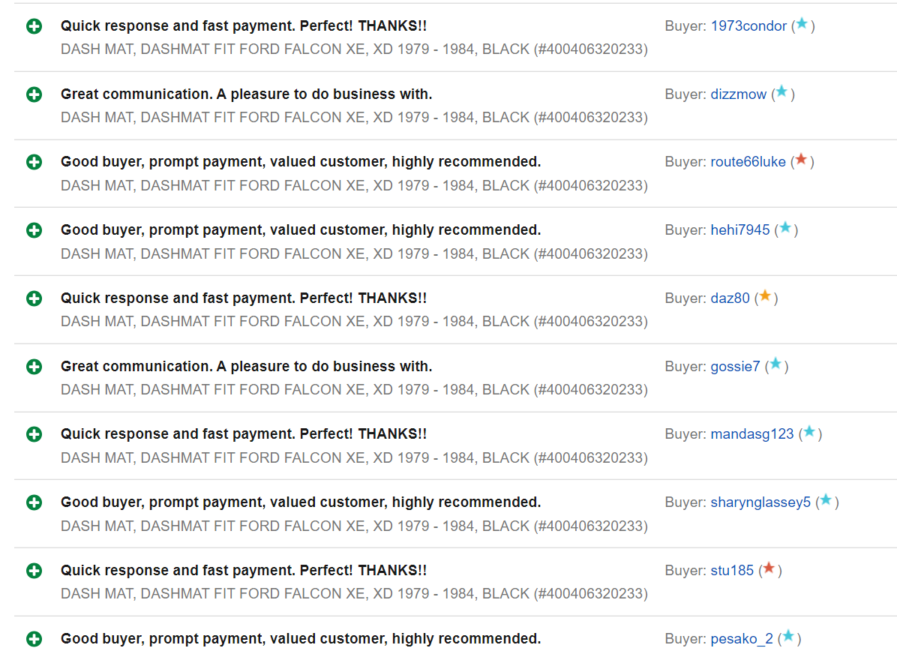Open buyer profile dizzmow

point(739,94)
